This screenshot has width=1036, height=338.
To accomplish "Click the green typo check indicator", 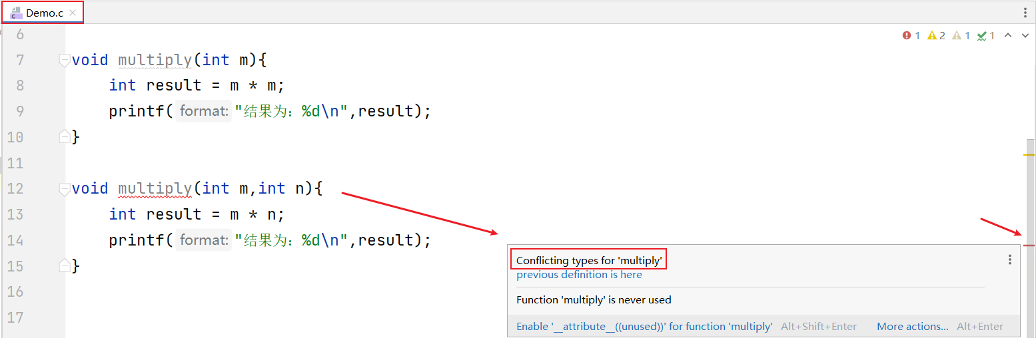I will click(x=986, y=36).
